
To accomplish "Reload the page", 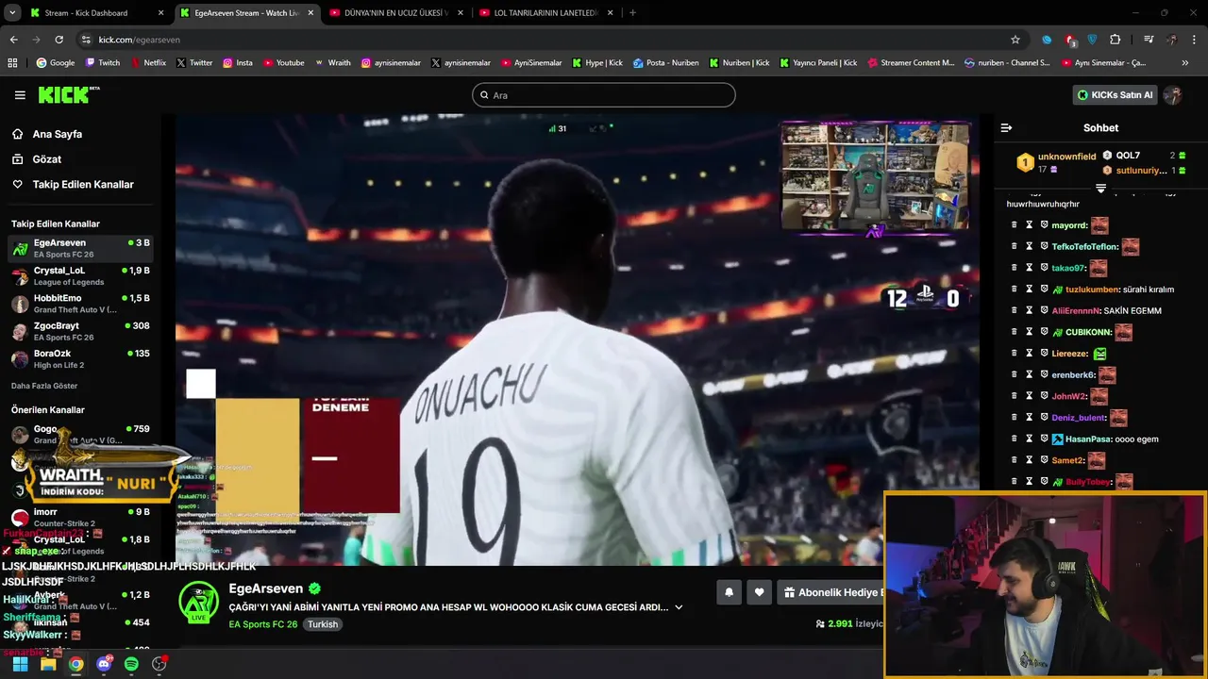I will click(59, 40).
